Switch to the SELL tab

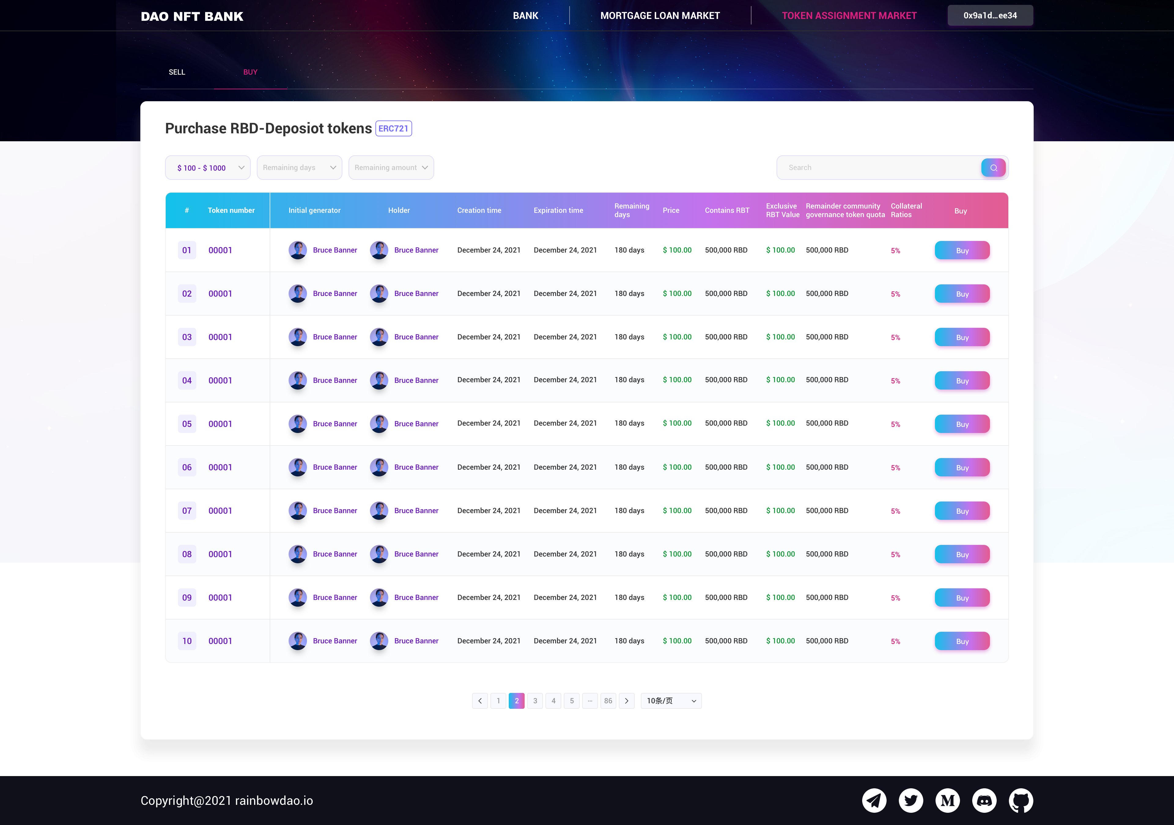[177, 72]
